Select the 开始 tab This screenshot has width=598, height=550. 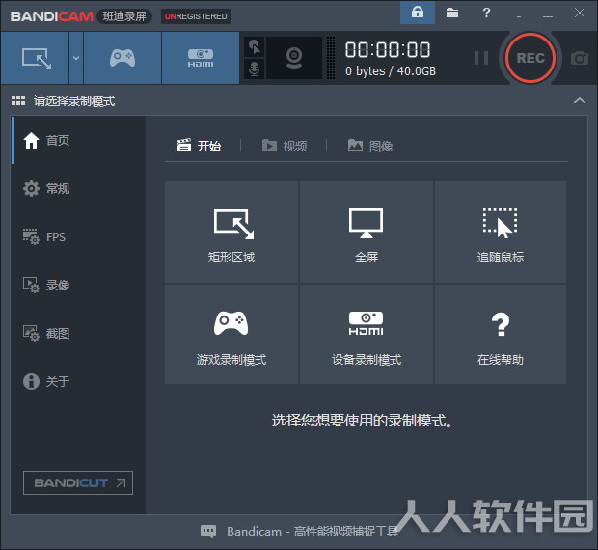click(199, 146)
